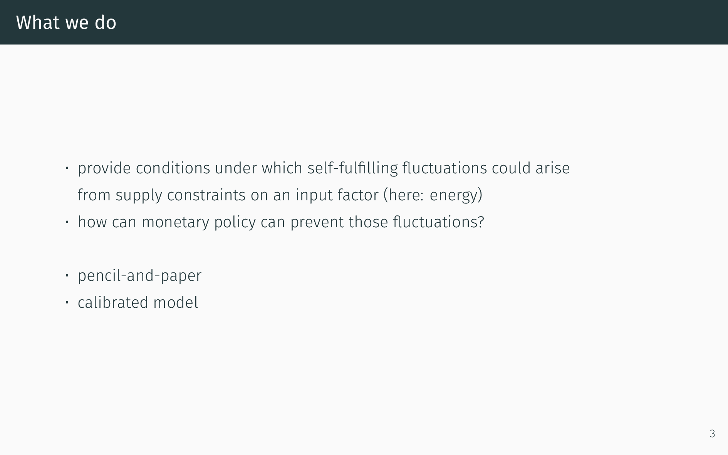
Task: Click the 'calibrated model' bullet text
Action: [138, 302]
